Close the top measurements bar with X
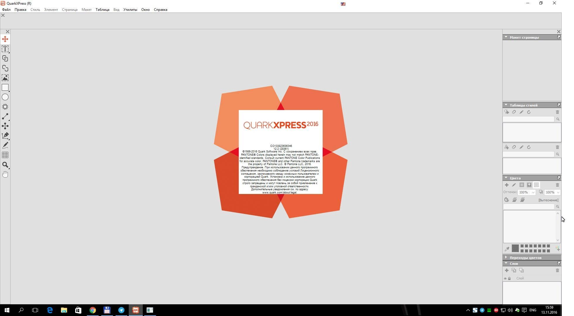 coord(3,15)
